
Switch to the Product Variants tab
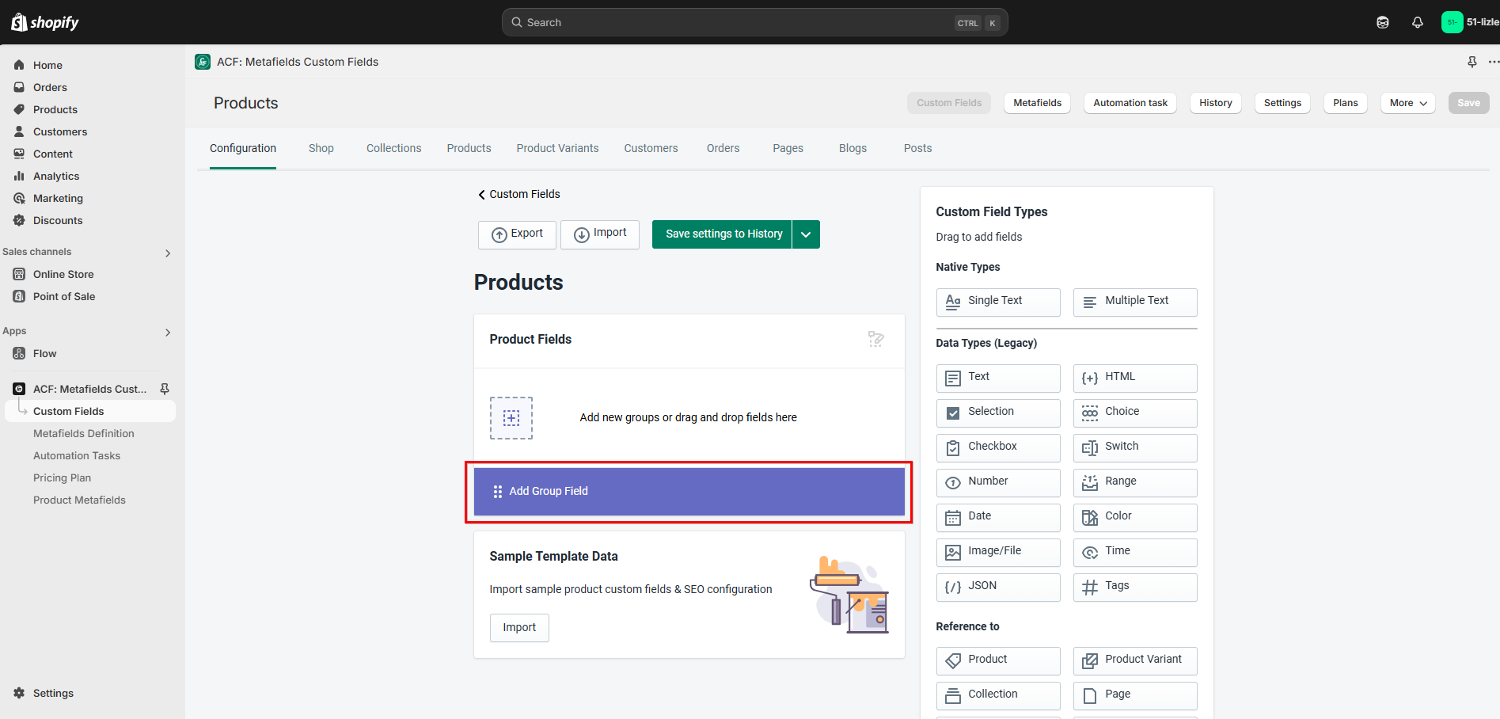coord(557,148)
